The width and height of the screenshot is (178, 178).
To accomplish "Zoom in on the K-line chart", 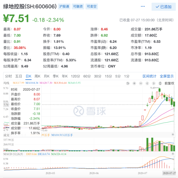I will click(x=134, y=84).
